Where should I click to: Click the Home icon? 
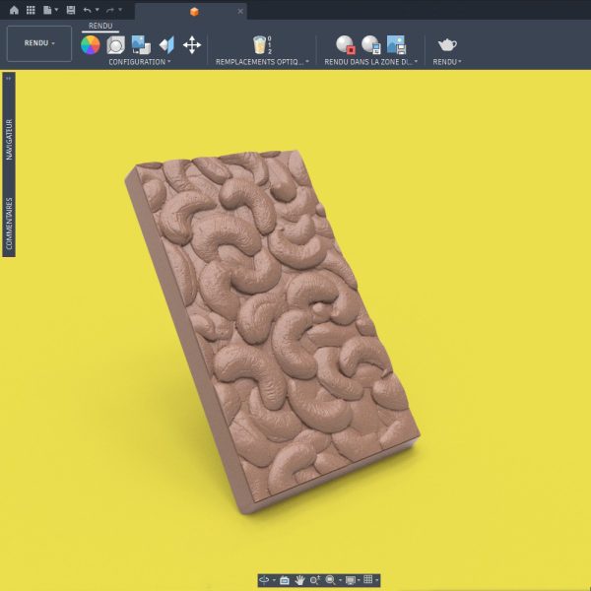pyautogui.click(x=14, y=10)
